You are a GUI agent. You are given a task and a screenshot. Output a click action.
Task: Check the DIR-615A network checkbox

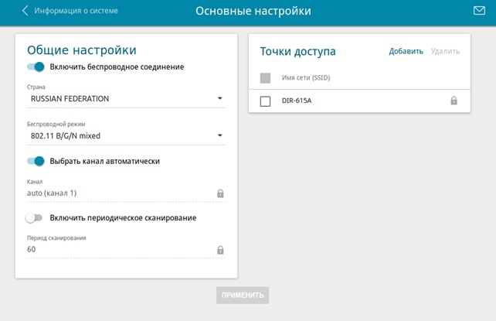[265, 101]
